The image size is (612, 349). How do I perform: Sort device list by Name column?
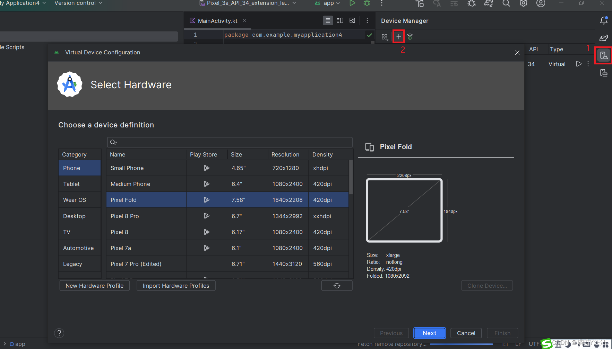146,154
